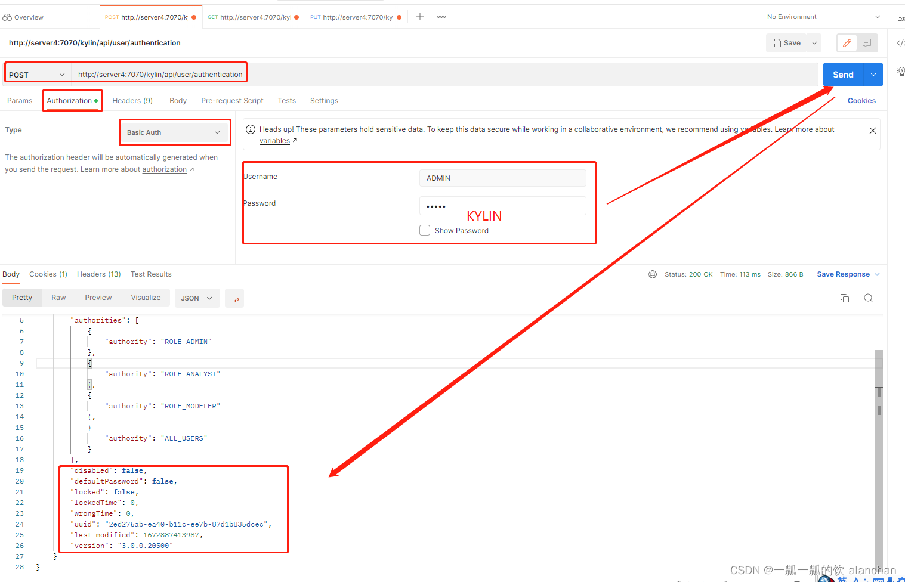Click the Status: 200 OK text
The height and width of the screenshot is (582, 905).
(x=688, y=274)
